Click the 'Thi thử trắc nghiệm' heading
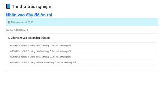 tap(31, 7)
